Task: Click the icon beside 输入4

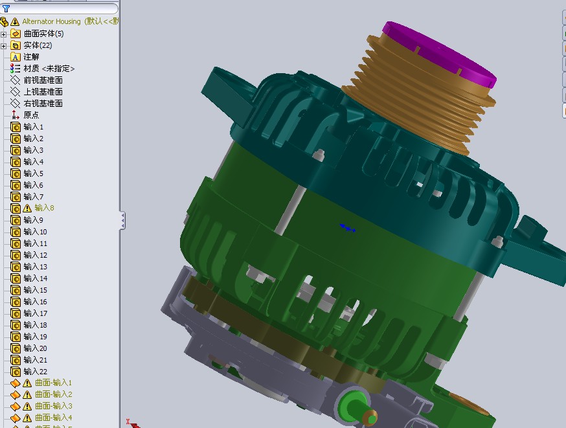Action: click(16, 162)
